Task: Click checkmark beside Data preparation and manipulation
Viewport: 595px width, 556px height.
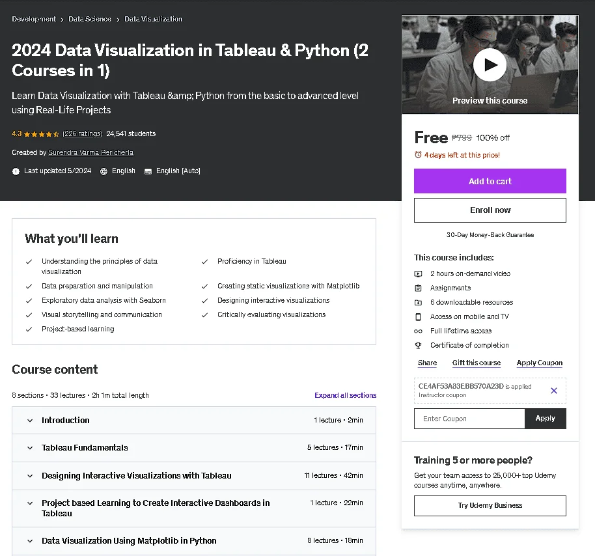Action: [29, 286]
